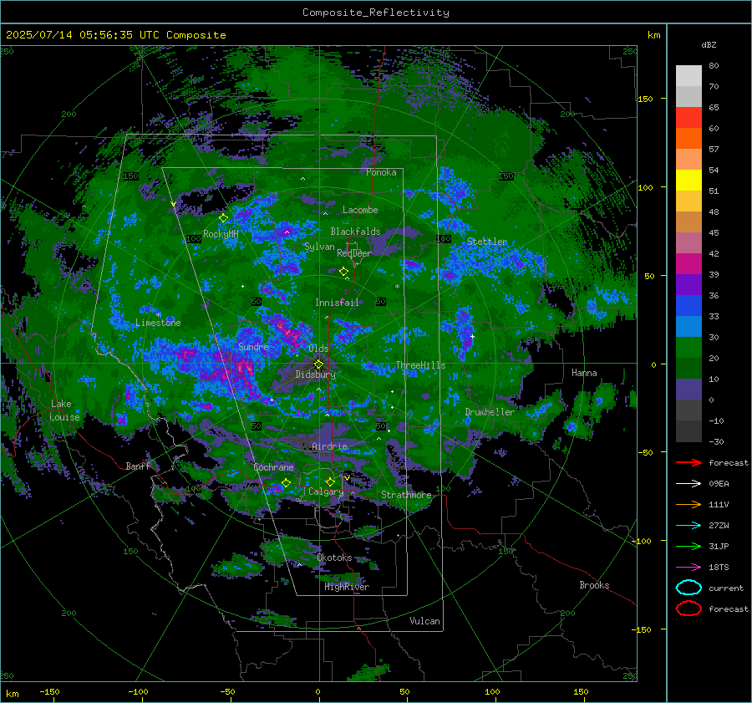Click the bright green swatch above 20 dBZ

(x=688, y=348)
